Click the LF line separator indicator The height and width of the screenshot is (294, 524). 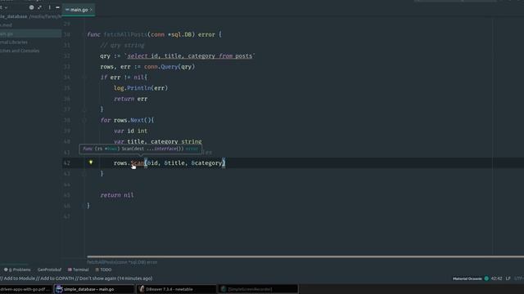click(x=508, y=278)
